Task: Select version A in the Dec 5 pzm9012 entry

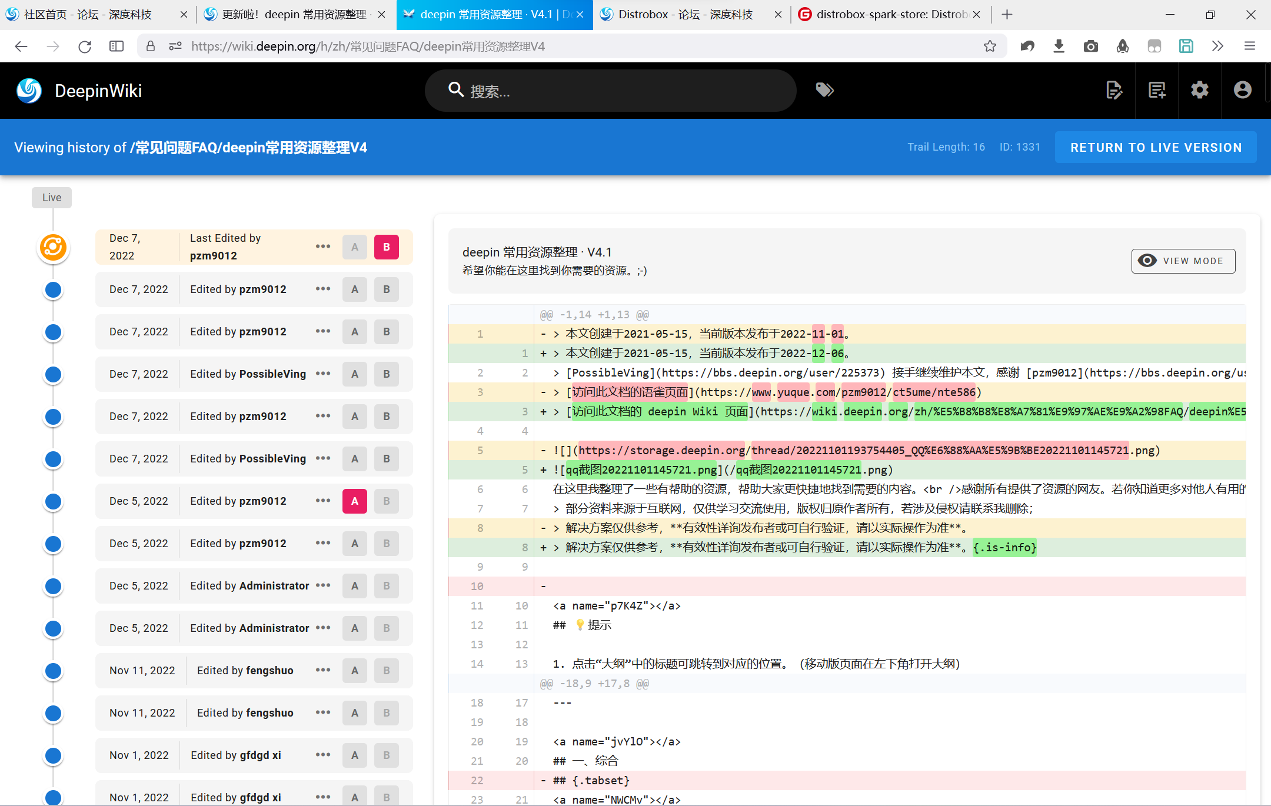Action: point(354,501)
